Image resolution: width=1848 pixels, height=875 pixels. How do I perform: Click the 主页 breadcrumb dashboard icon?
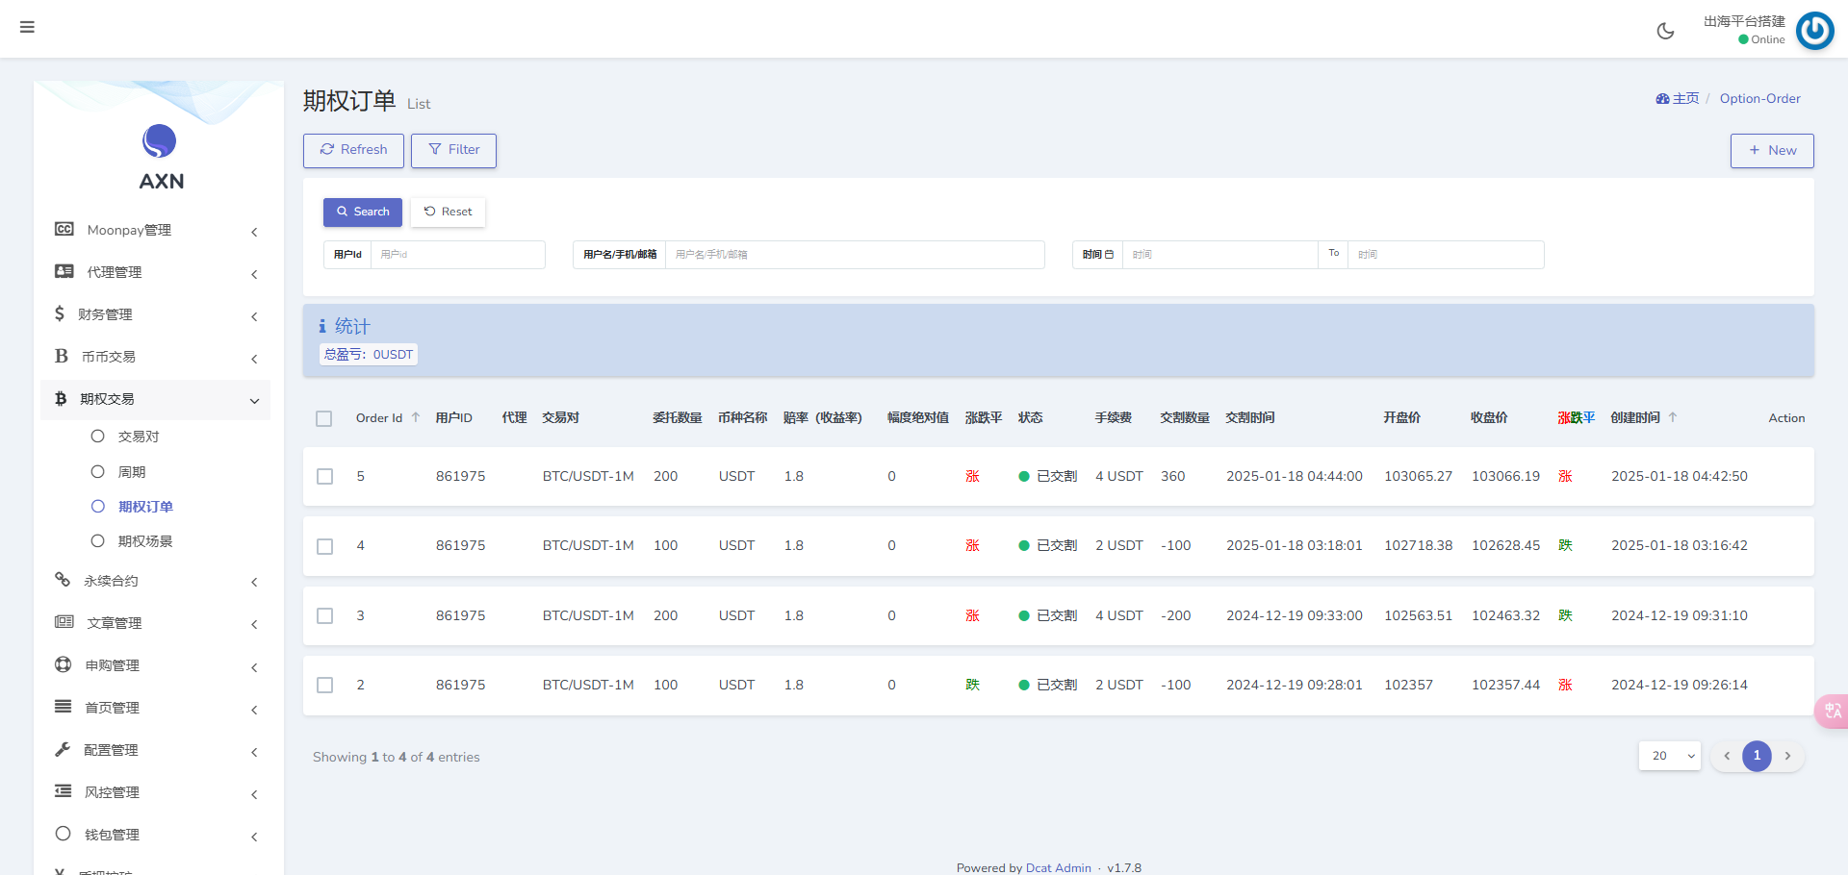(1662, 99)
